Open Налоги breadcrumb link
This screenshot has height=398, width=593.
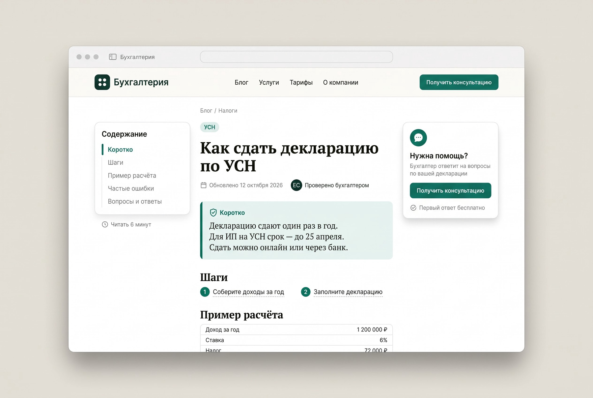click(228, 111)
